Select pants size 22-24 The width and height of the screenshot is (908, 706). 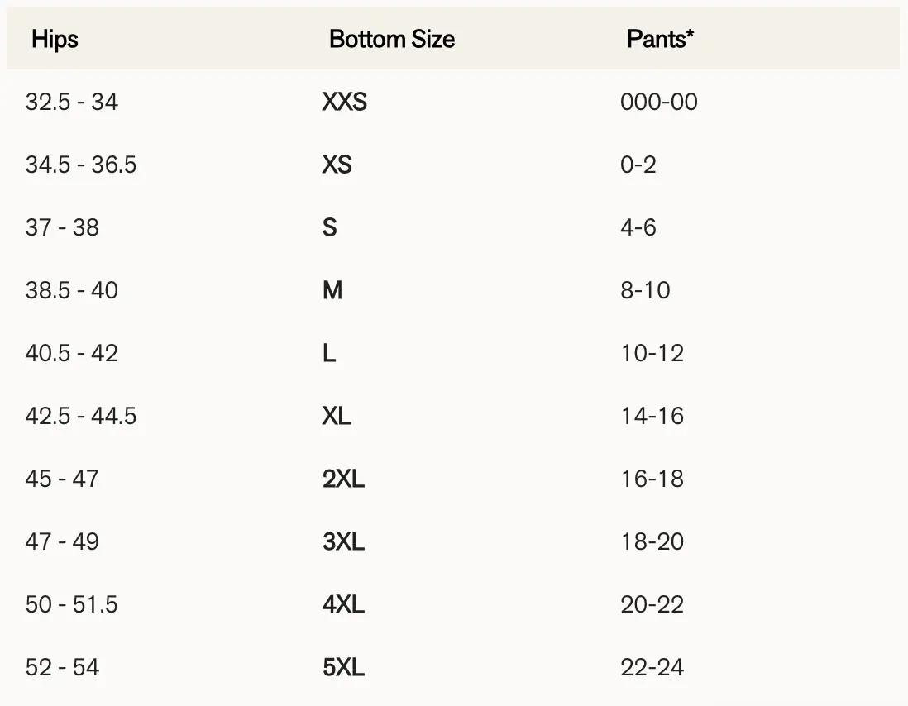click(652, 667)
